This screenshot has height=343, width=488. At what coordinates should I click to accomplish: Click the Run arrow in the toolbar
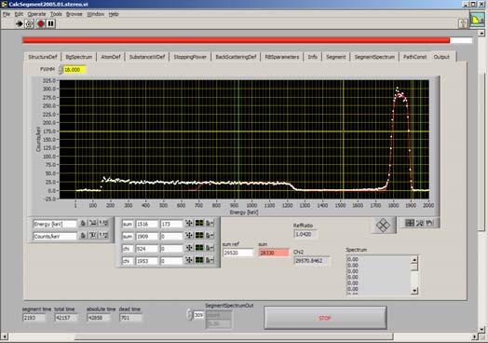tap(20, 23)
